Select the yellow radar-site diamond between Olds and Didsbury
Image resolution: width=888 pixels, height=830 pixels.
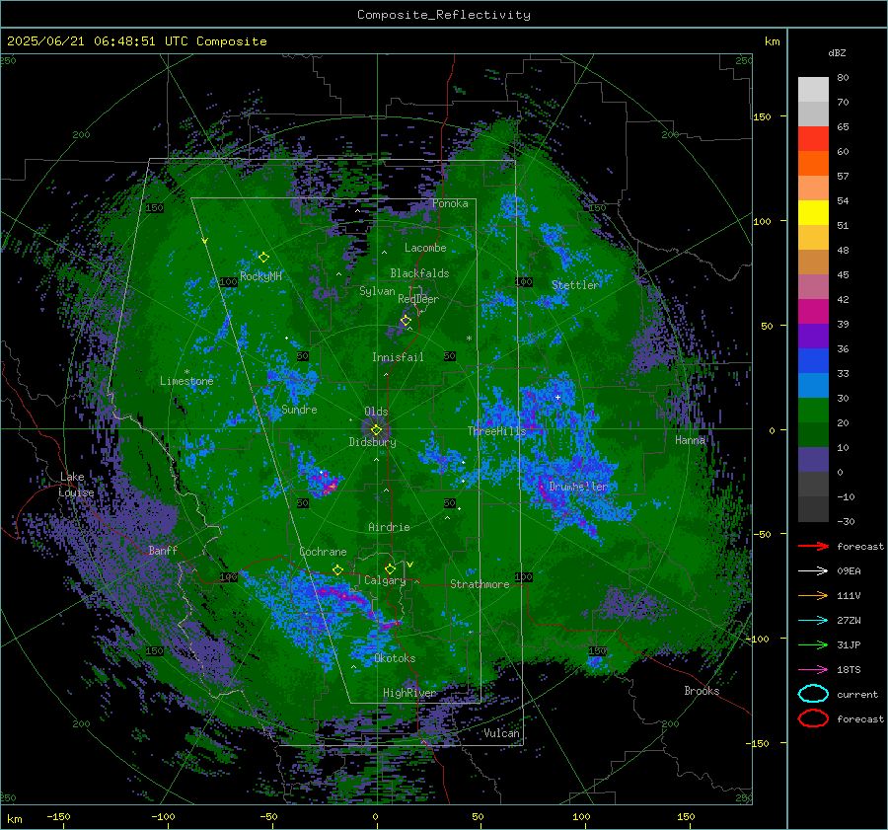376,430
